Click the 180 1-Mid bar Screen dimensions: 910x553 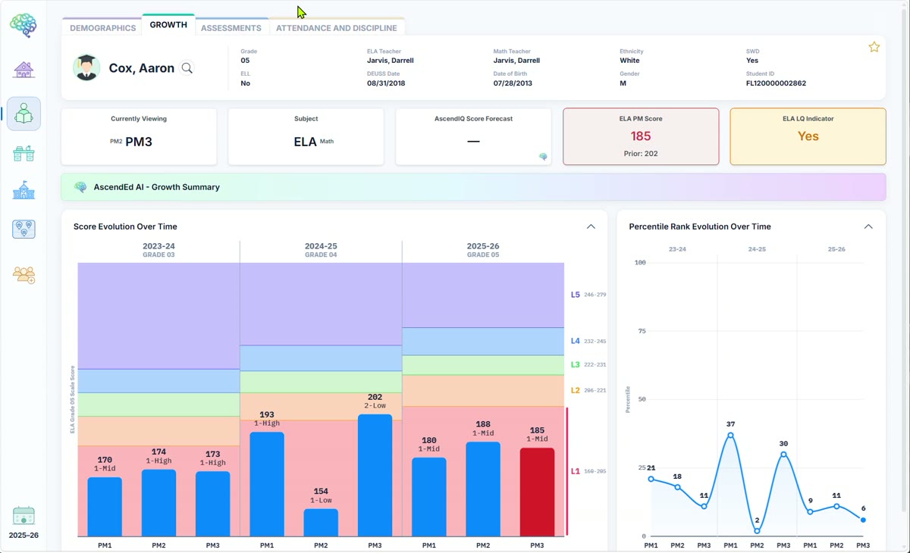tap(429, 497)
